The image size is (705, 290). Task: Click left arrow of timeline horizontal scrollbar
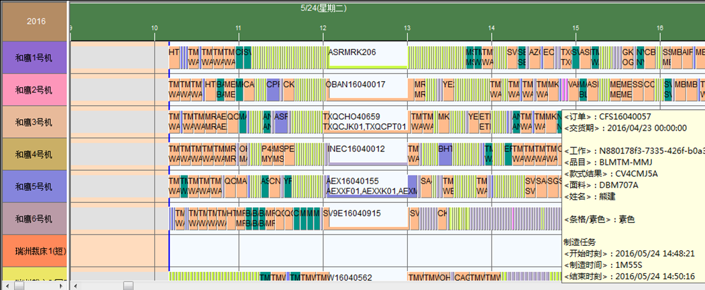coord(75,285)
